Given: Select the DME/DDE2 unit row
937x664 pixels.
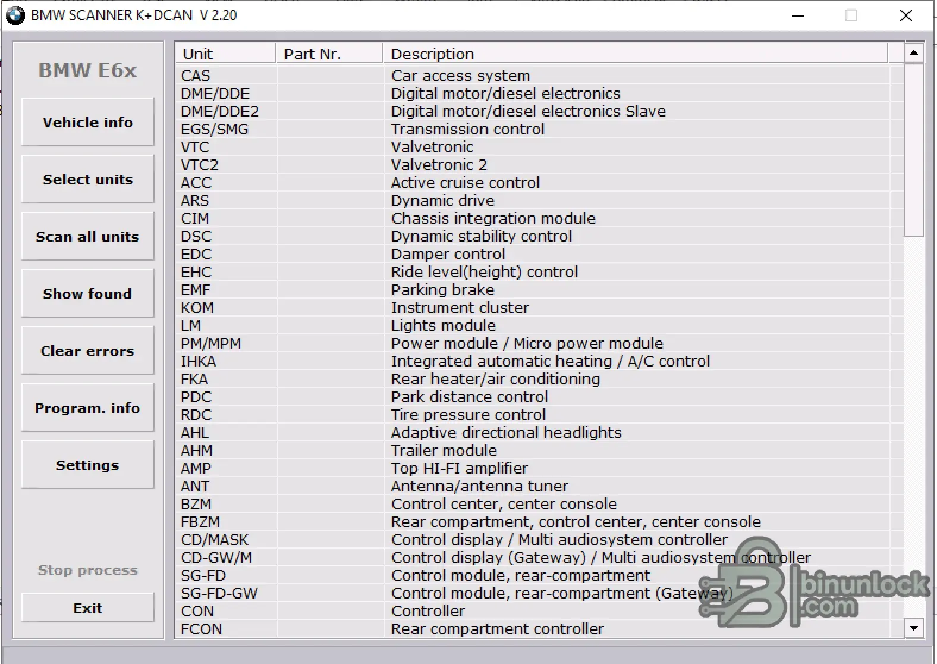Looking at the screenshot, I should pyautogui.click(x=539, y=111).
